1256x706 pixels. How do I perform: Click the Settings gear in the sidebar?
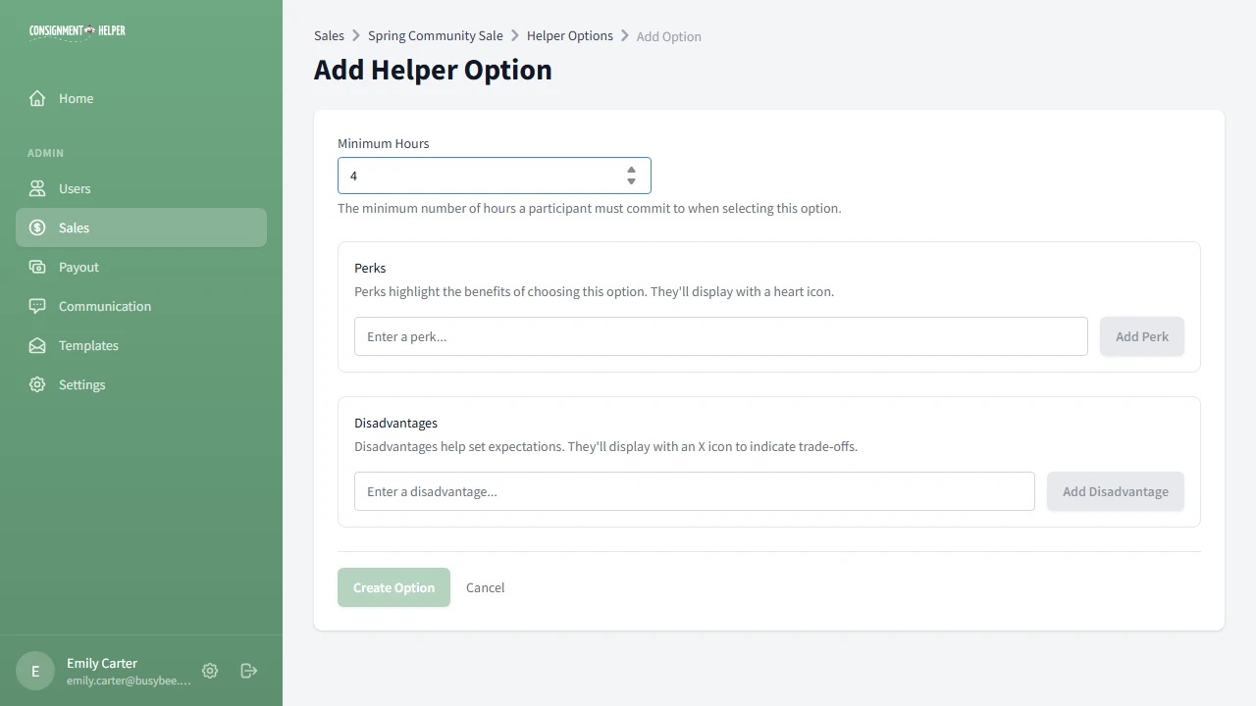click(x=36, y=384)
